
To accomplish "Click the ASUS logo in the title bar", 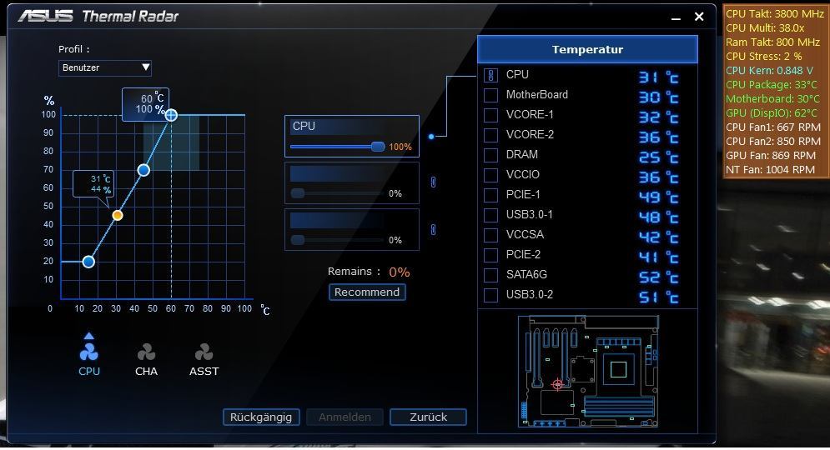I will click(x=46, y=17).
